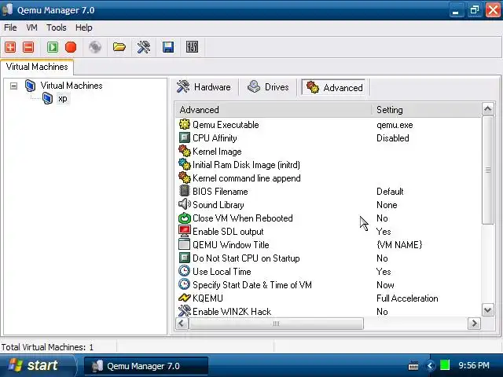
Task: Click the Setting column header
Action: (427, 110)
